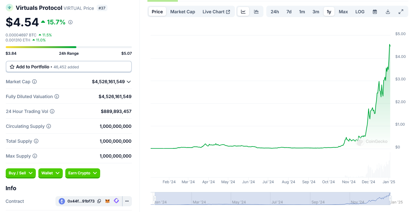The width and height of the screenshot is (414, 212).
Task: Click the star icon next to Add to Portfolio
Action: click(x=12, y=66)
